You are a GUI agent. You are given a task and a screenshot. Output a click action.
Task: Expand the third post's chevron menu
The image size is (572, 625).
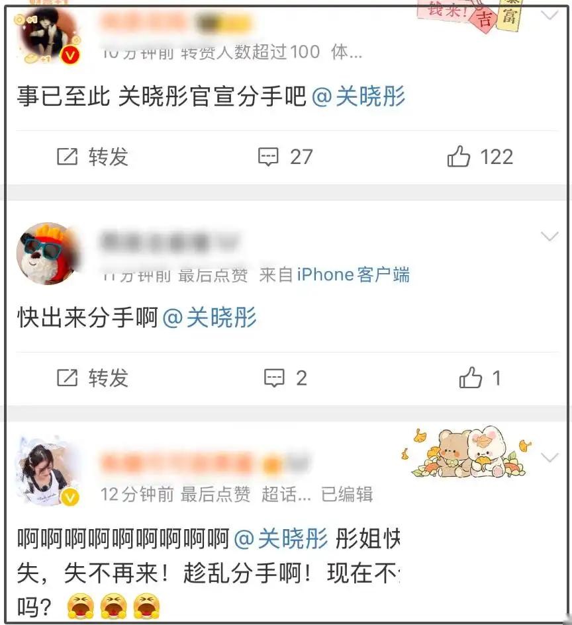549,458
